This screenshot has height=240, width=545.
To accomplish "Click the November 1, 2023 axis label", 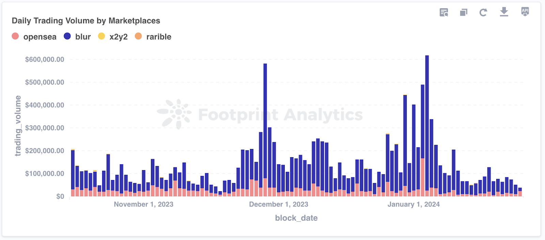I will click(143, 204).
